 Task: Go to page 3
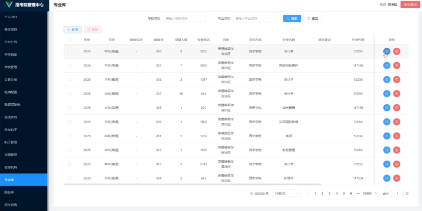pos(329,194)
